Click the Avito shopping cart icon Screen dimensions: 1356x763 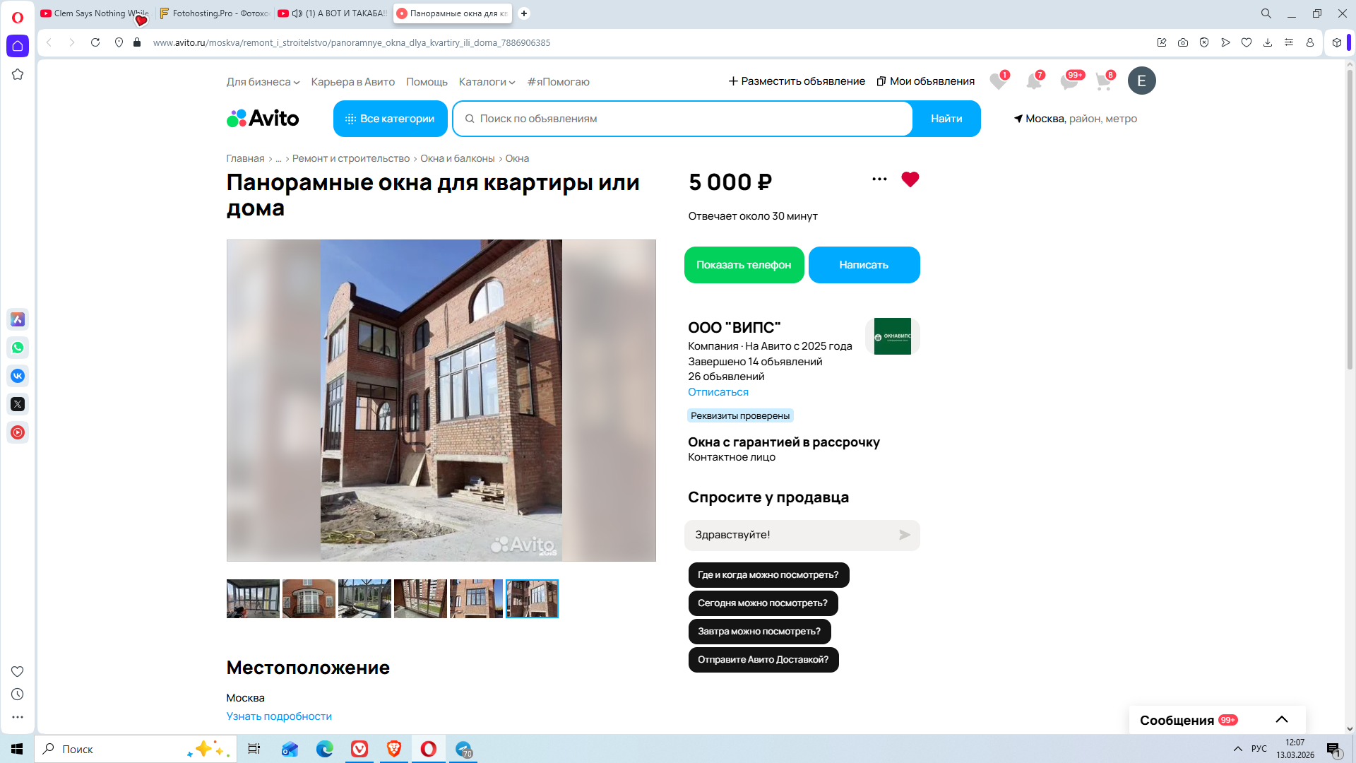pos(1102,82)
